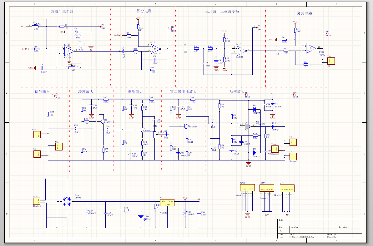Click the TP1 TEST point marker
The width and height of the screenshot is (373, 246).
coord(102,27)
